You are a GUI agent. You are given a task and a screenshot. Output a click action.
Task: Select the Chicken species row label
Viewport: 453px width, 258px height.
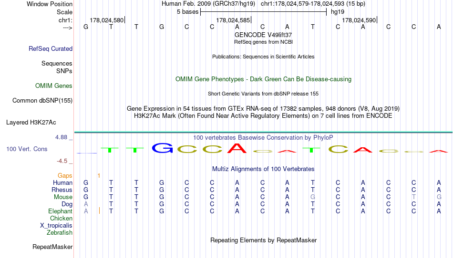point(61,218)
